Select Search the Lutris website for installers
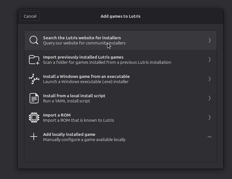The width and height of the screenshot is (232, 179). pos(120,40)
